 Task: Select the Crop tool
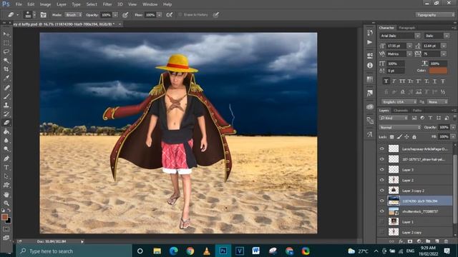point(6,69)
